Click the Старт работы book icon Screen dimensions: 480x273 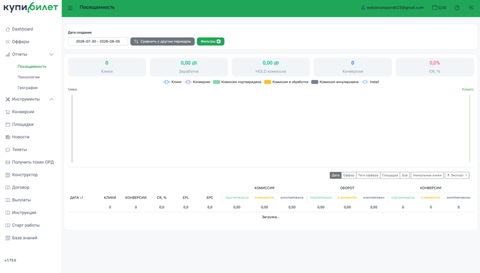7,225
